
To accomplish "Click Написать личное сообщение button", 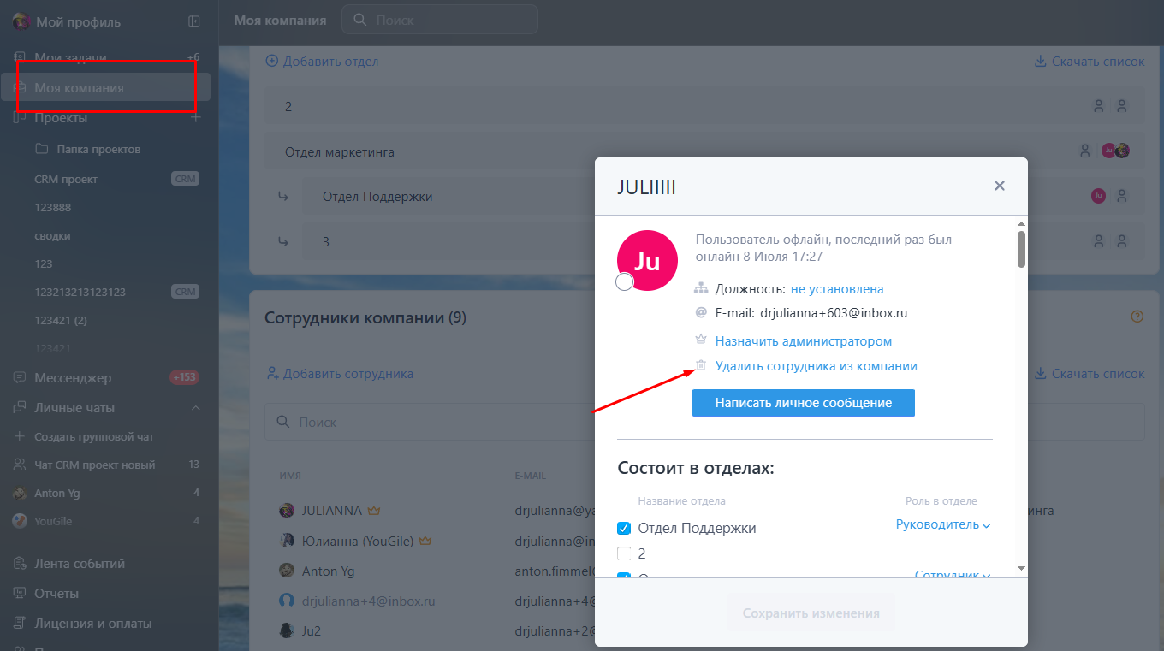I will (x=803, y=403).
